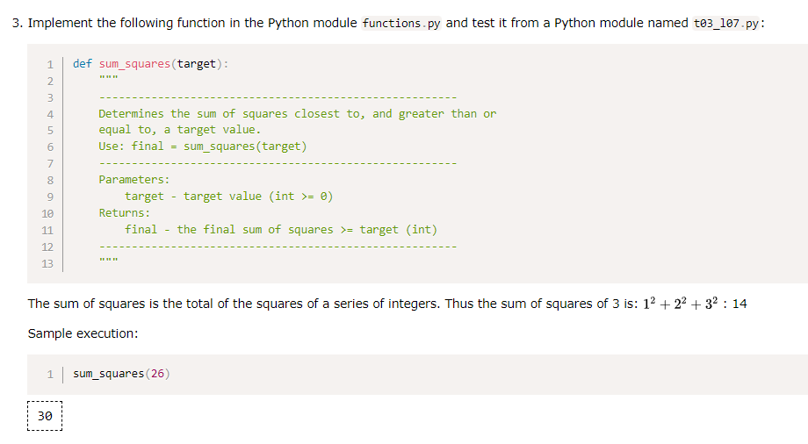Click the 'equal to, a target value.' line

(180, 130)
